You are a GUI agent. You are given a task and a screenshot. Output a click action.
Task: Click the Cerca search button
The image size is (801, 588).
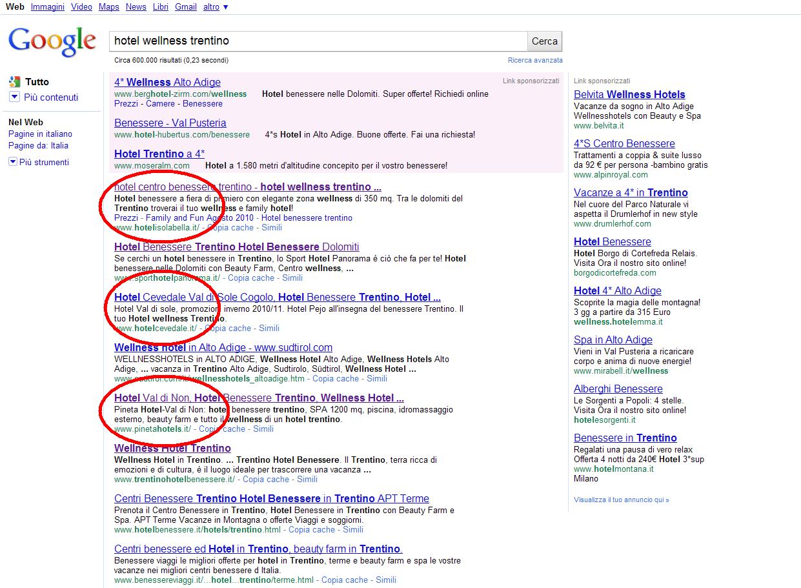[x=545, y=41]
